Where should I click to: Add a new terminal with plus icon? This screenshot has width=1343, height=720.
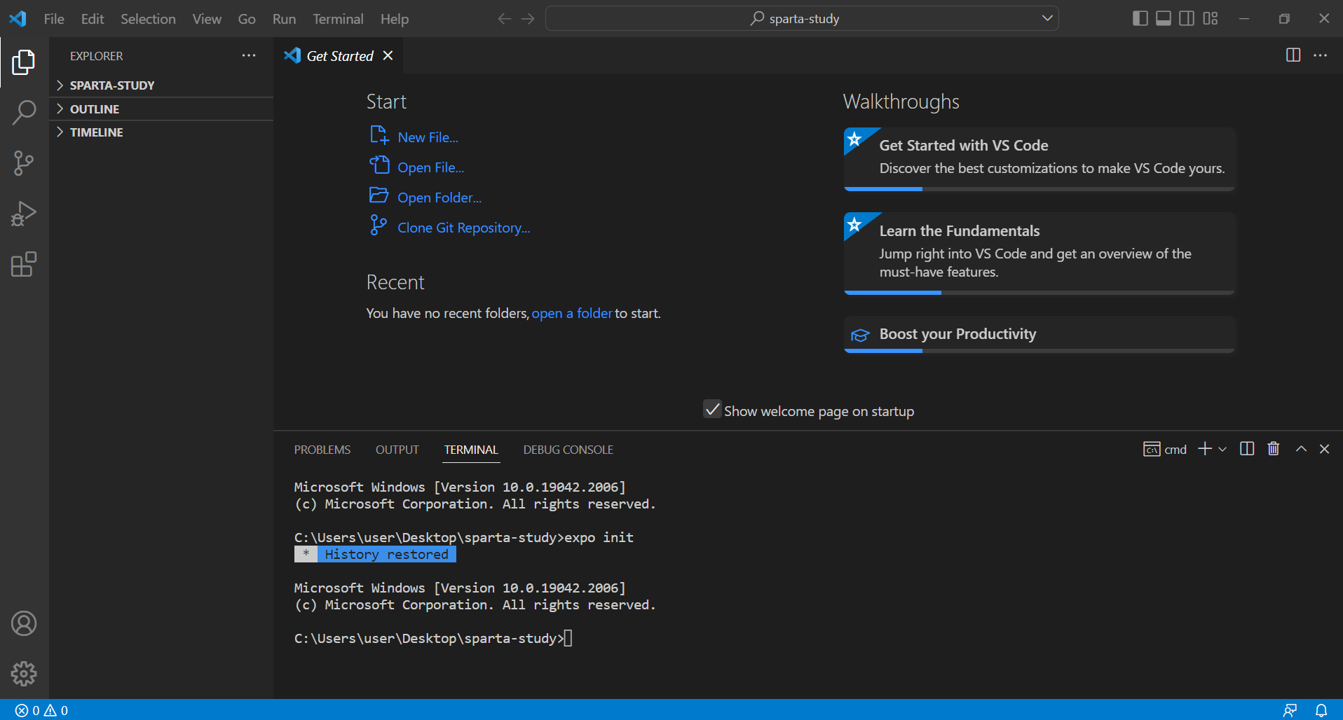1205,449
